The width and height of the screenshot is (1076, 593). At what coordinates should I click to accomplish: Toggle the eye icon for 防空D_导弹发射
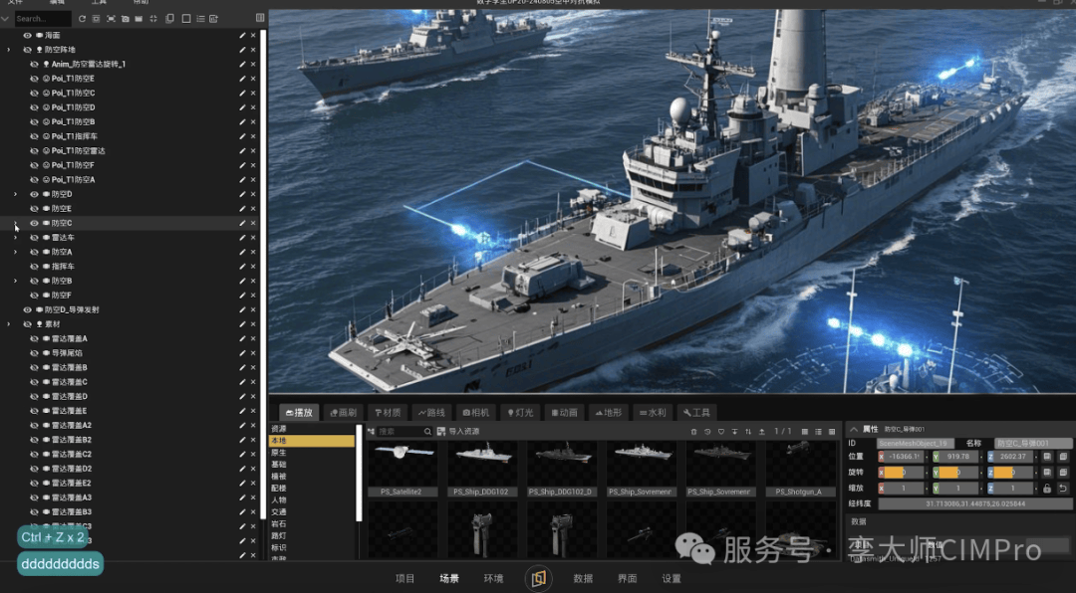click(x=28, y=309)
